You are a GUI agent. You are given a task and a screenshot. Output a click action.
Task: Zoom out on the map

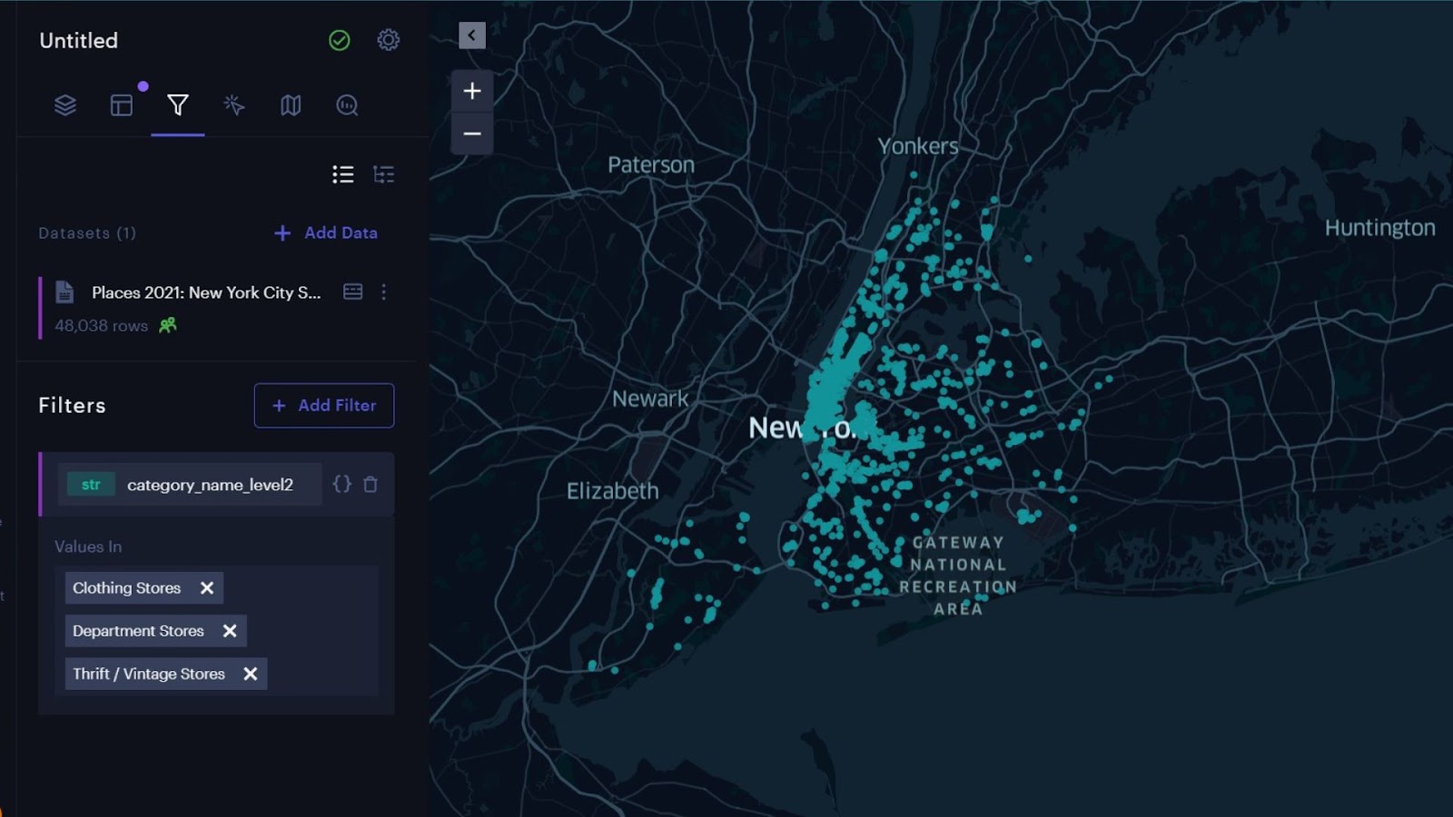click(472, 133)
